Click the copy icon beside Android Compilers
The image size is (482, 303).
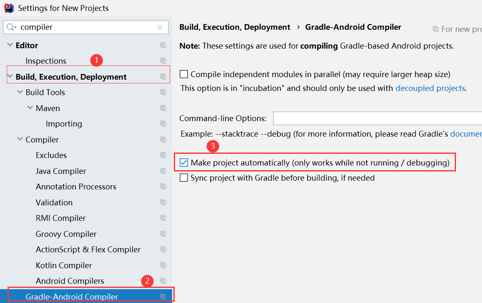pyautogui.click(x=163, y=281)
